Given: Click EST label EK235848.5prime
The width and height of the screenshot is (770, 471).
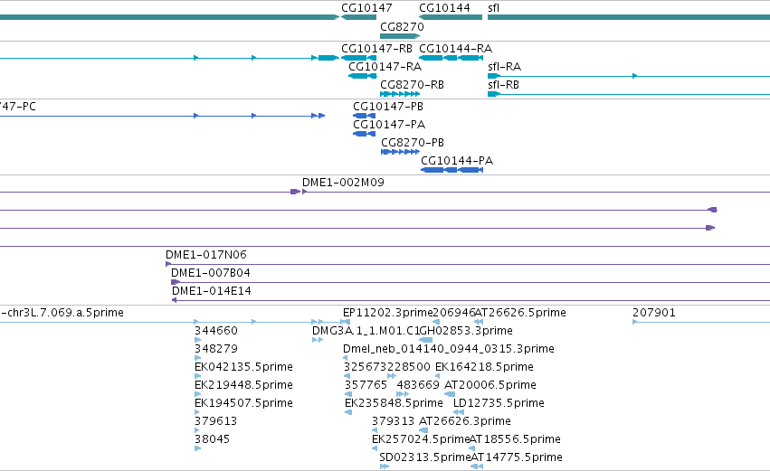Looking at the screenshot, I should (x=394, y=403).
